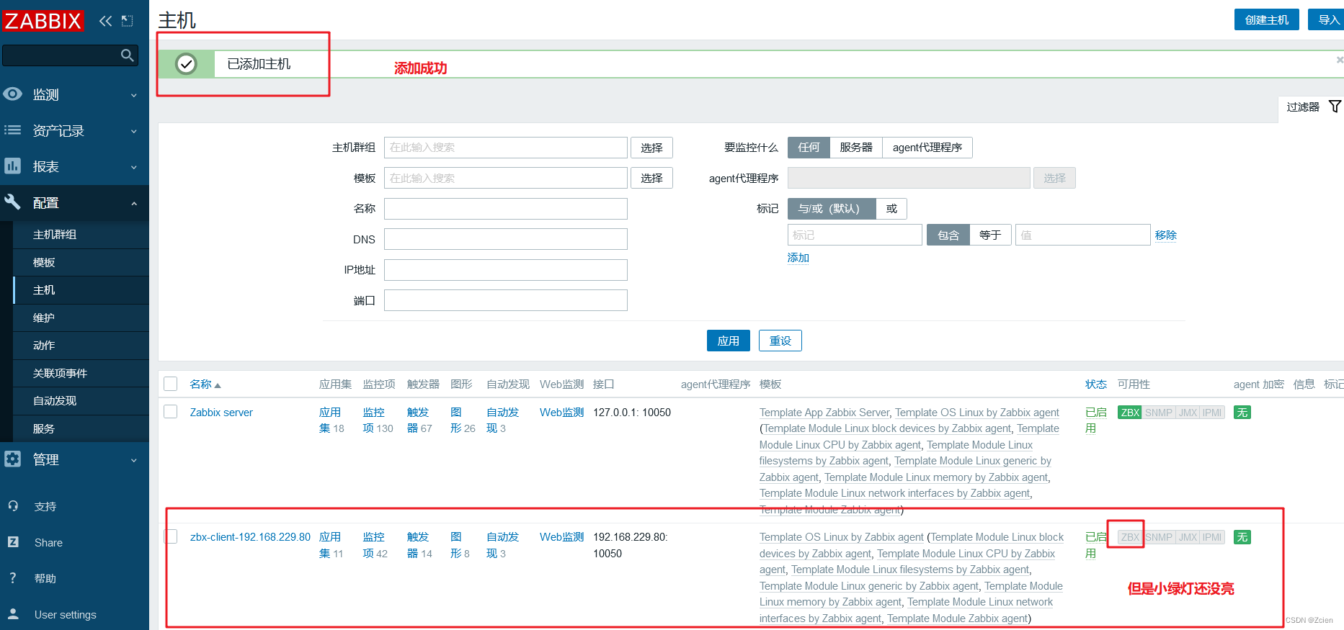Image resolution: width=1344 pixels, height=630 pixels.
Task: Open 关联项事件 submenu item
Action: [x=81, y=374]
